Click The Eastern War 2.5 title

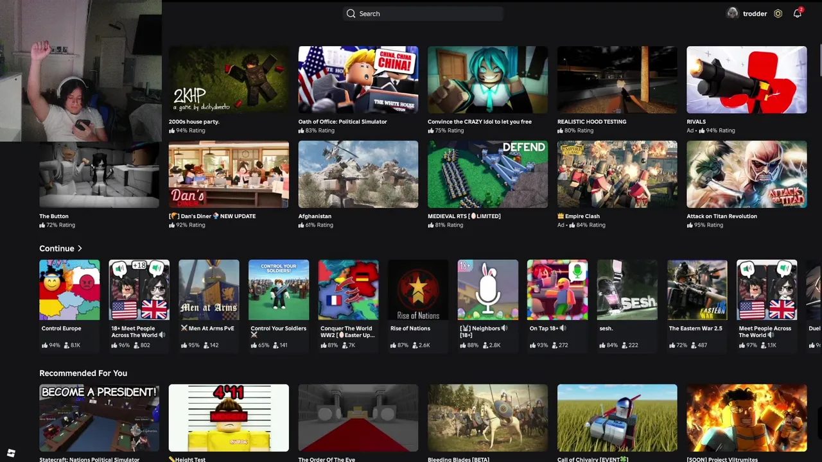(695, 329)
